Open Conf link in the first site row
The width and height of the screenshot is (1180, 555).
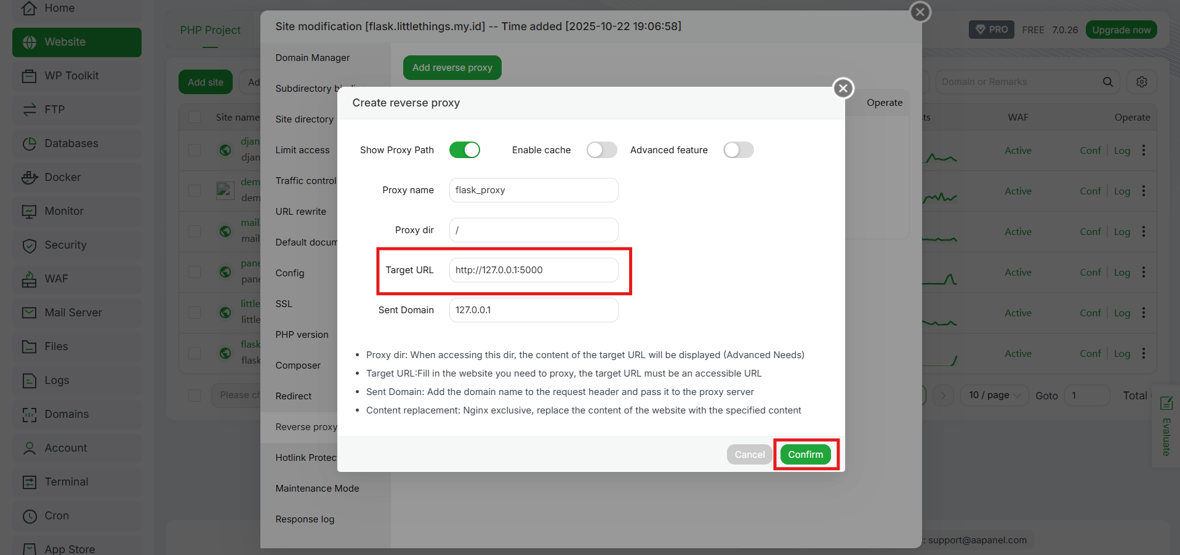pyautogui.click(x=1090, y=150)
